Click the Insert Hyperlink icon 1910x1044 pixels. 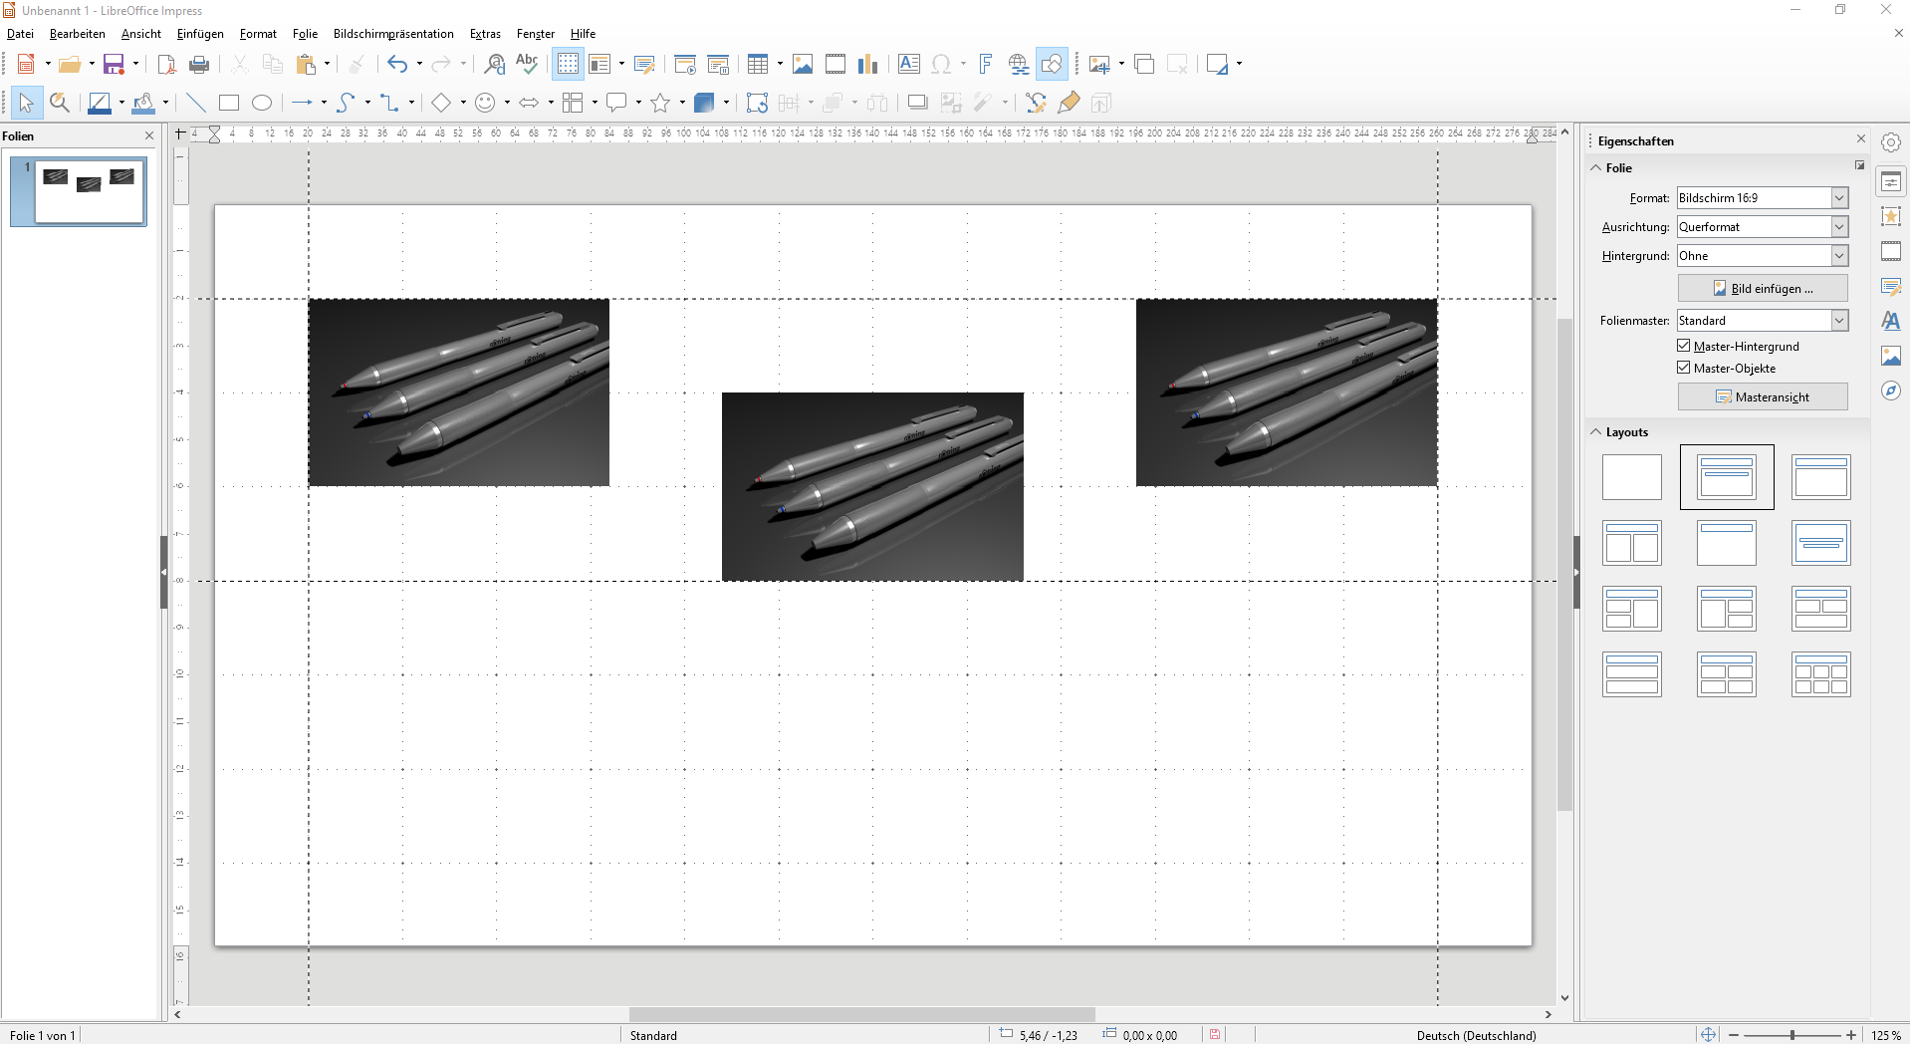(x=1018, y=65)
